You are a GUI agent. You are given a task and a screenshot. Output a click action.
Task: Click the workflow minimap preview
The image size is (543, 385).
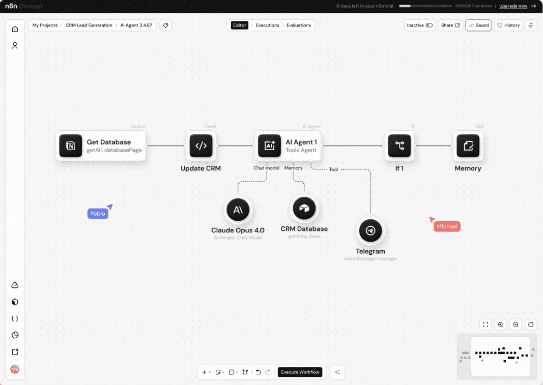click(500, 356)
